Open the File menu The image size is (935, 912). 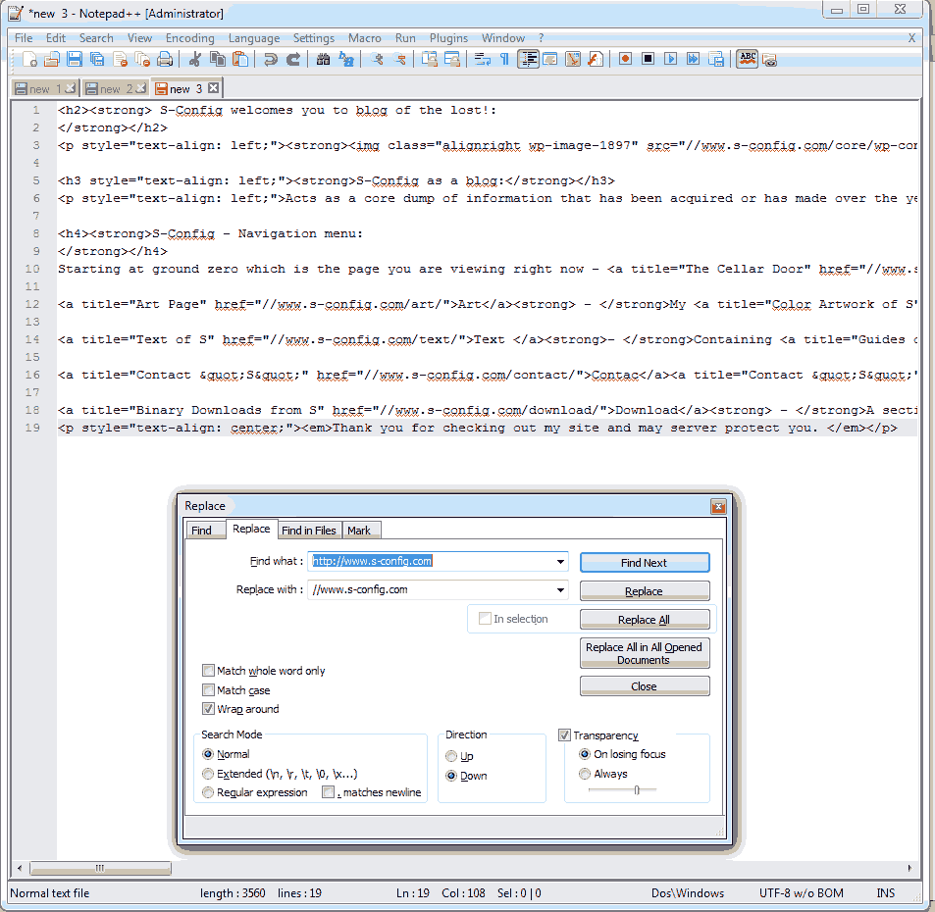coord(24,38)
